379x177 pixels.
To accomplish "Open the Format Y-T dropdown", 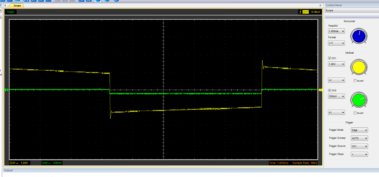I will pos(336,43).
